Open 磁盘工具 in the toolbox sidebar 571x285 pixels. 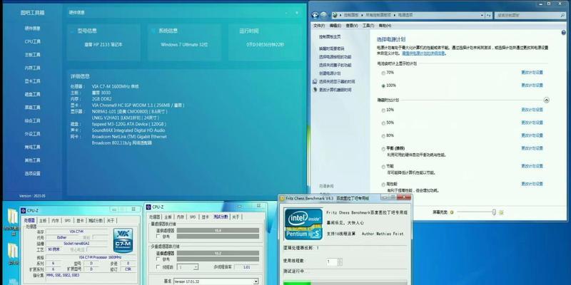point(32,94)
